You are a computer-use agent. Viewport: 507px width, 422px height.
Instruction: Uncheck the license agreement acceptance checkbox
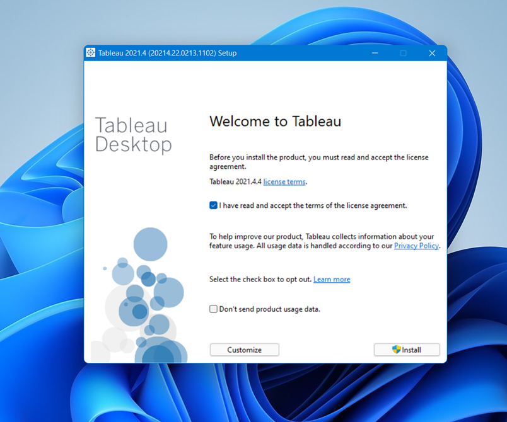213,205
